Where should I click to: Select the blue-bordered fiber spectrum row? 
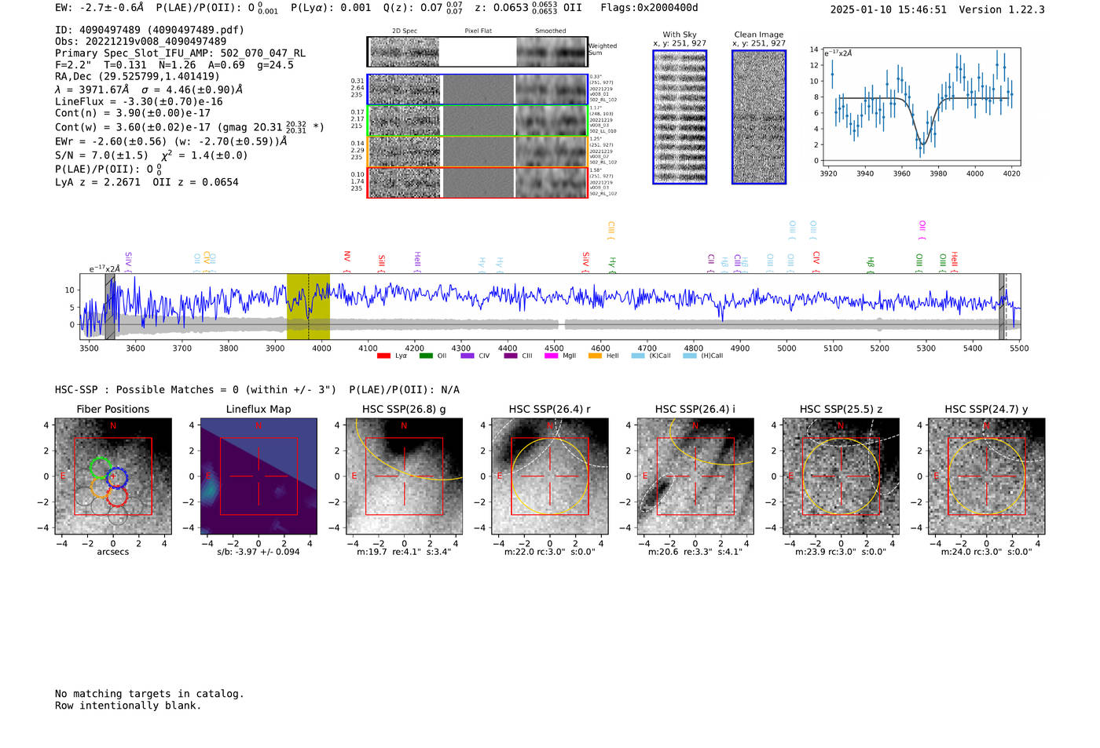point(478,89)
